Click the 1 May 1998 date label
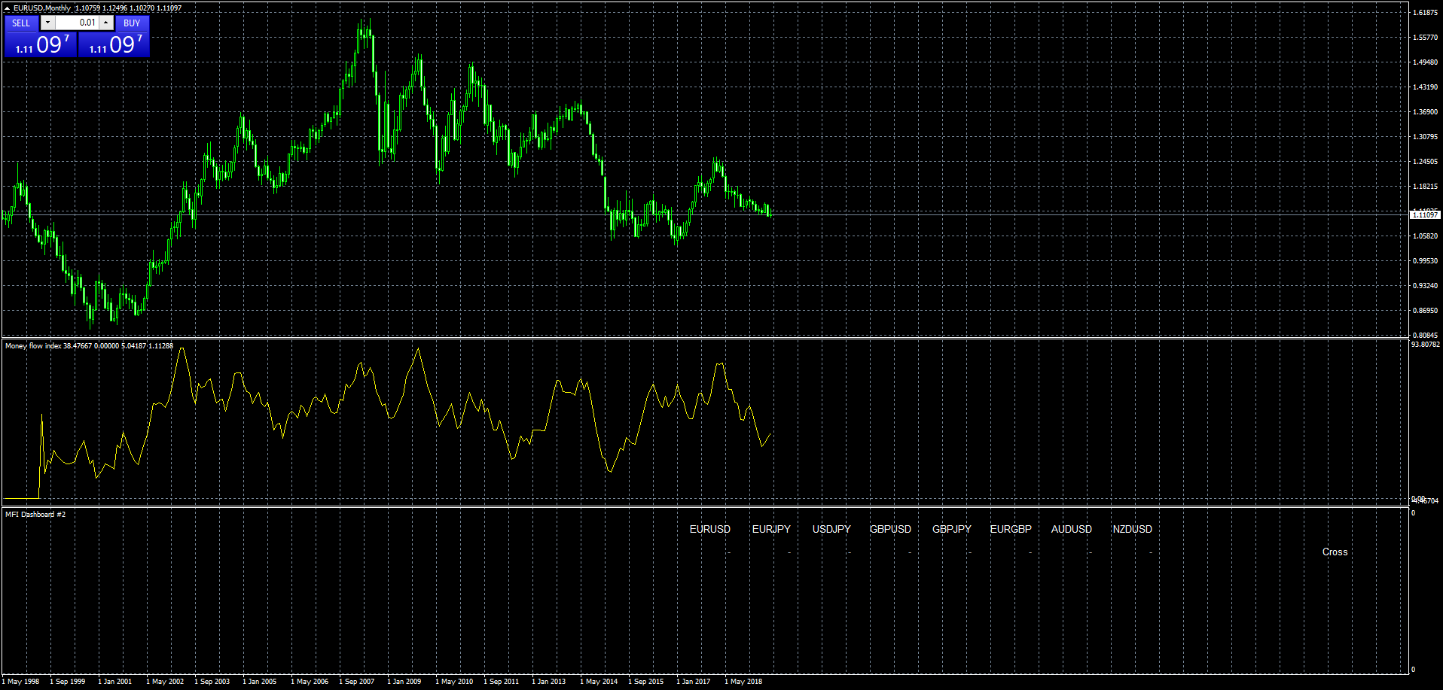 tap(20, 682)
